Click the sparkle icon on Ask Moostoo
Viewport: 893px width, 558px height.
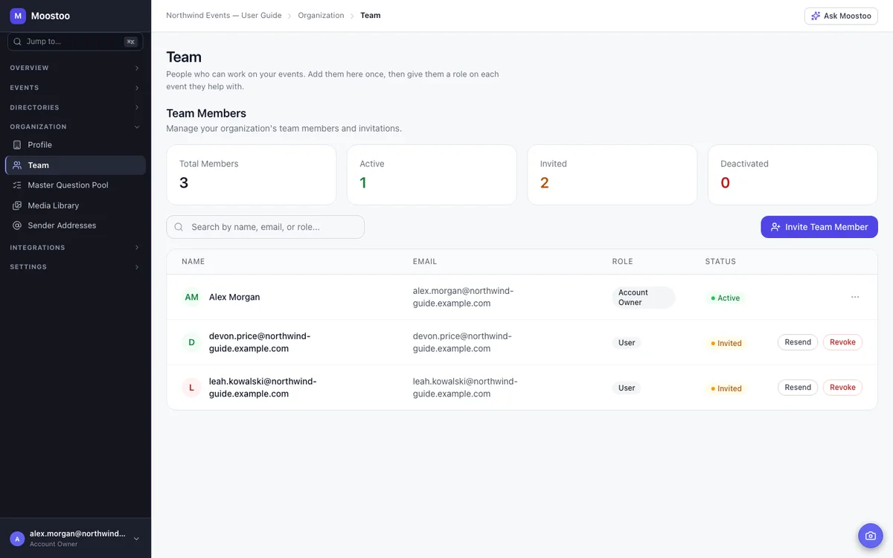click(x=816, y=16)
